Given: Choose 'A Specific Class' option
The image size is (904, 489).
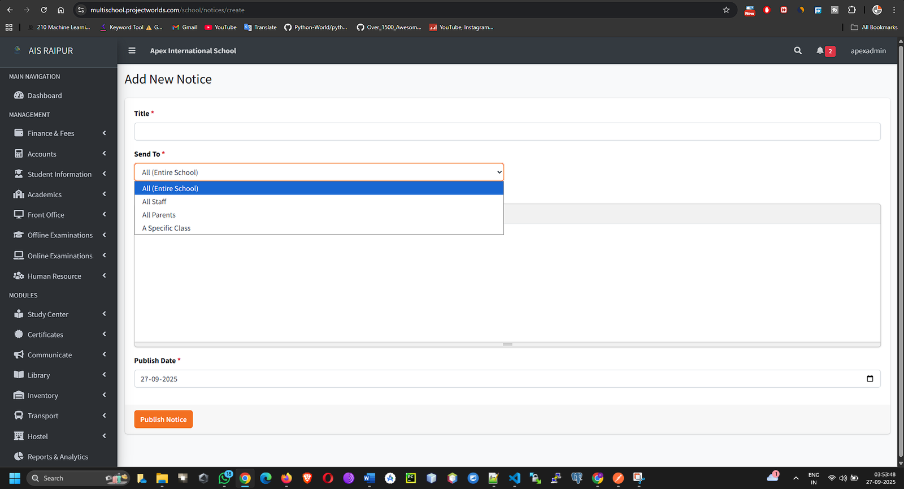Looking at the screenshot, I should (x=166, y=228).
